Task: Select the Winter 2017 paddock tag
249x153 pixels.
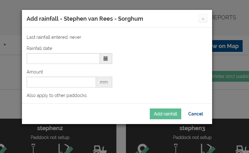Action: coord(230,76)
